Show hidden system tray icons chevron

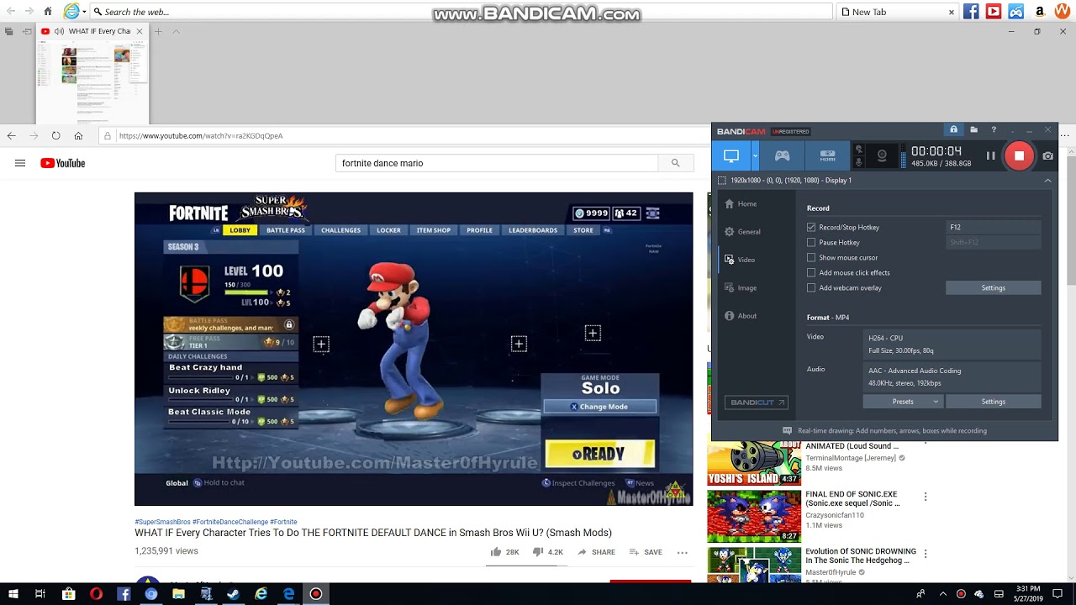(942, 594)
